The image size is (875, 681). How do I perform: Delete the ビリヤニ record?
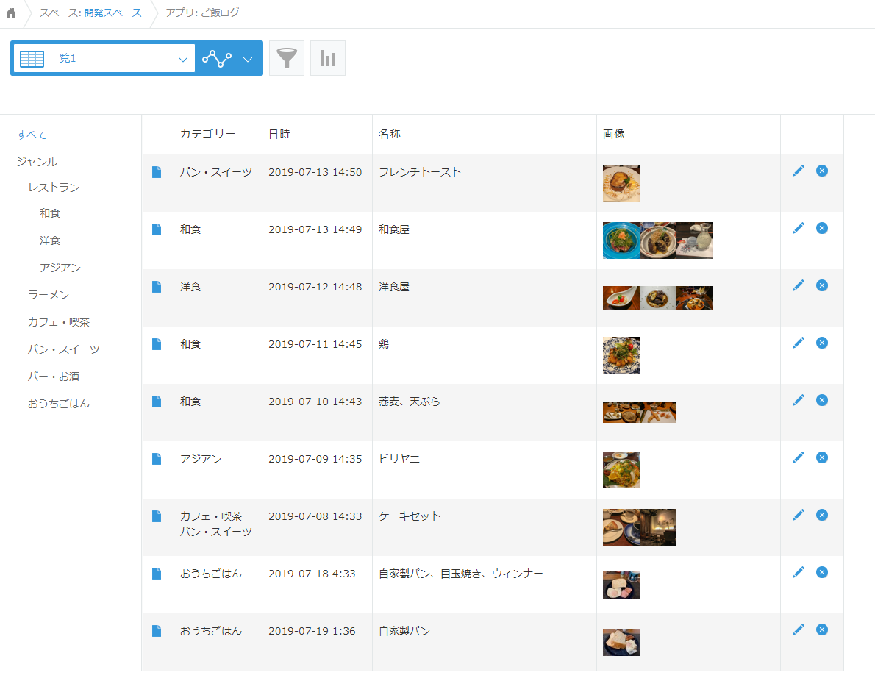(x=822, y=457)
